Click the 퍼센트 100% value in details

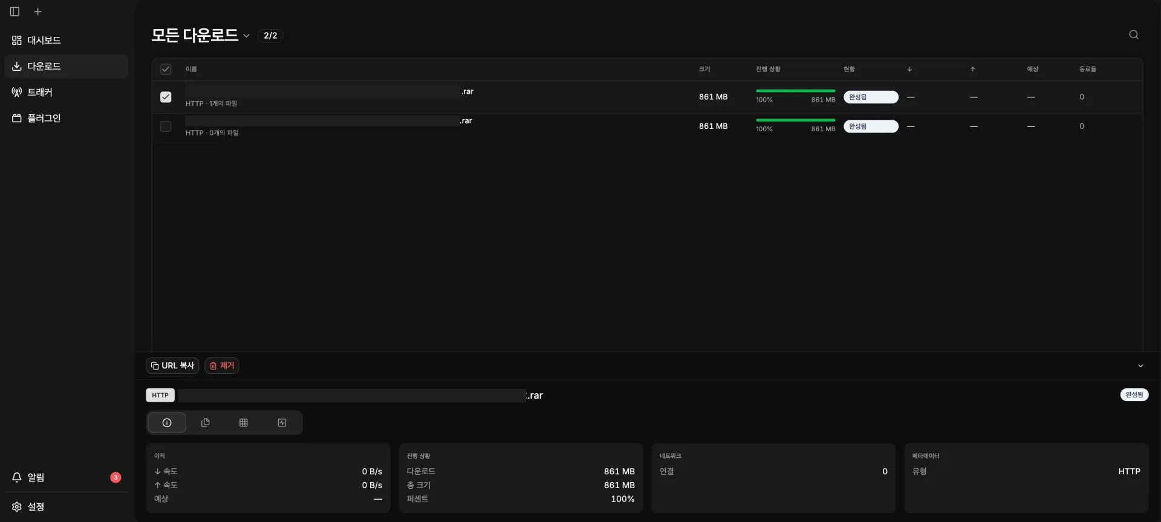(622, 499)
